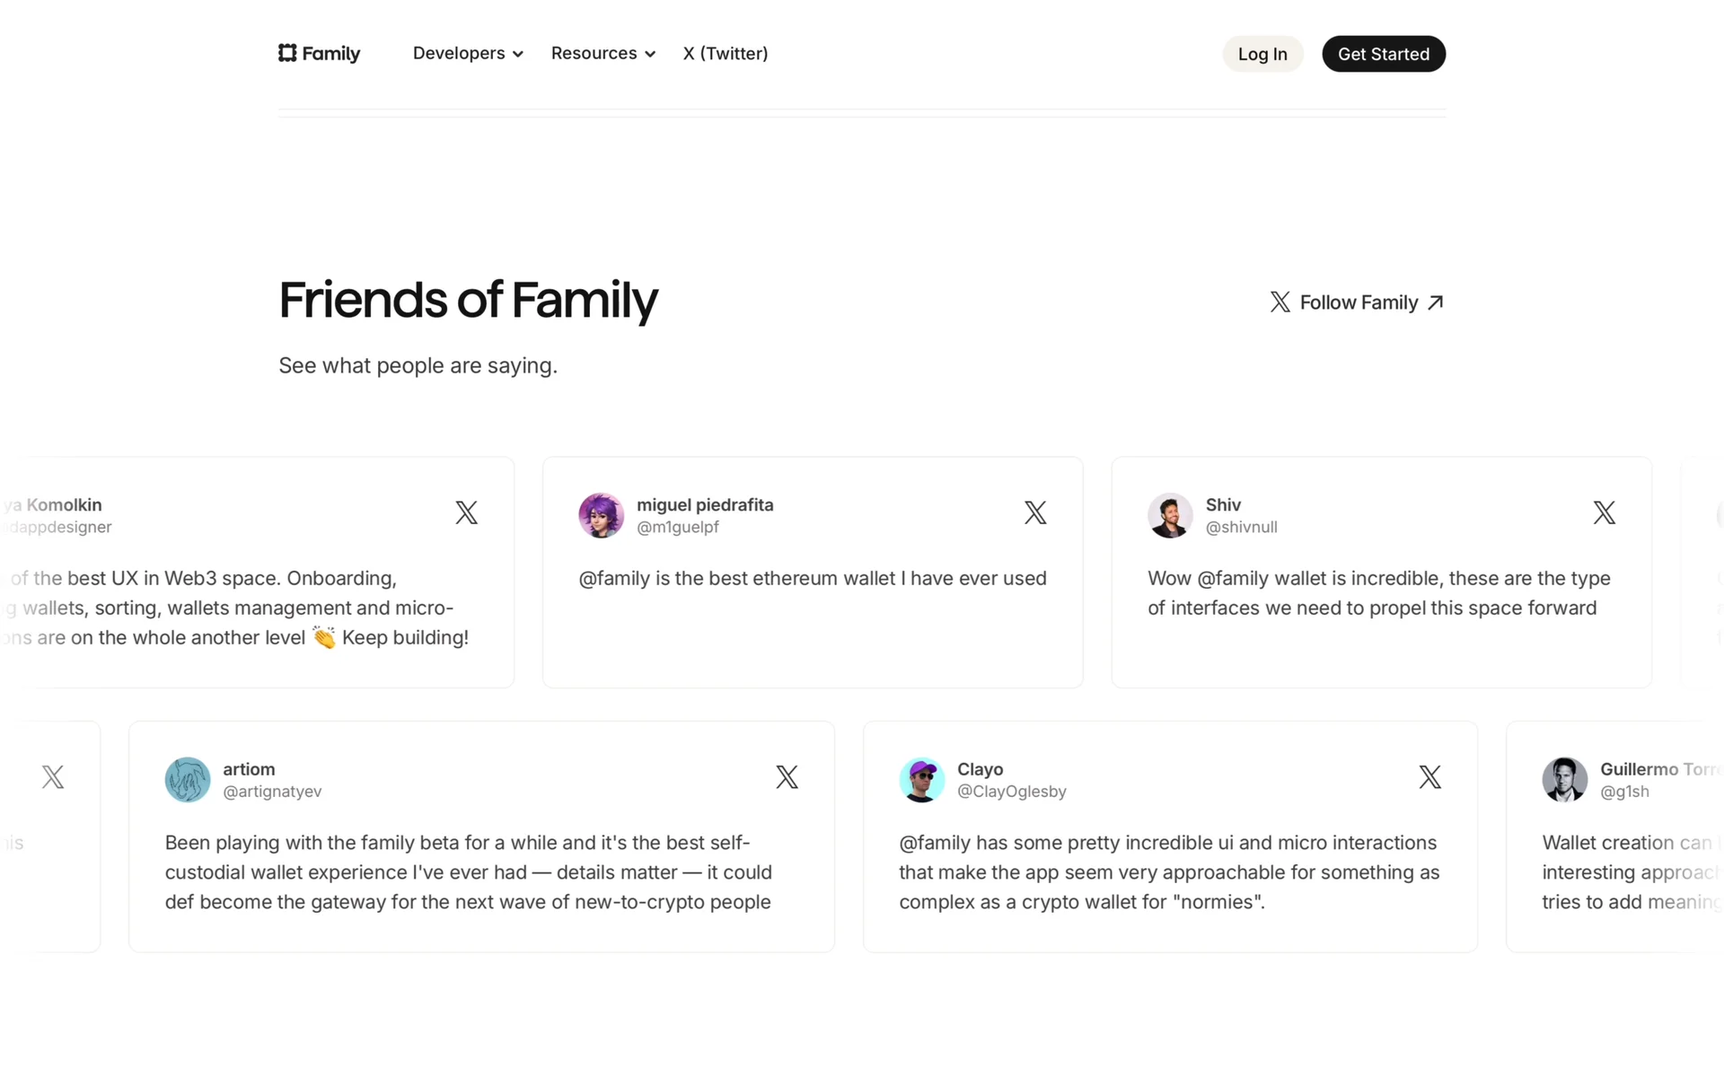Click X icon on miguel piedrafita's card

point(1035,512)
